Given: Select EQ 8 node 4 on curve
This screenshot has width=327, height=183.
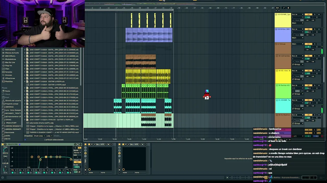Looking at the screenshot, I should [46, 157].
